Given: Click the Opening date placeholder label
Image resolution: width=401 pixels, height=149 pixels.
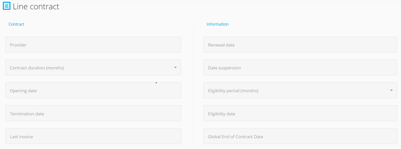Looking at the screenshot, I should [x=23, y=91].
